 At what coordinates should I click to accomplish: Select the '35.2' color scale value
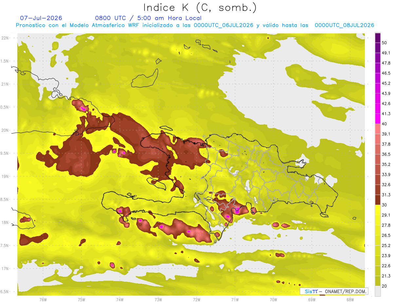[386, 164]
